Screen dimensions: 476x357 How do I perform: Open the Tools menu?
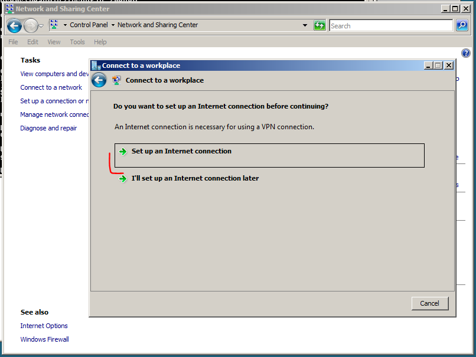coord(77,42)
